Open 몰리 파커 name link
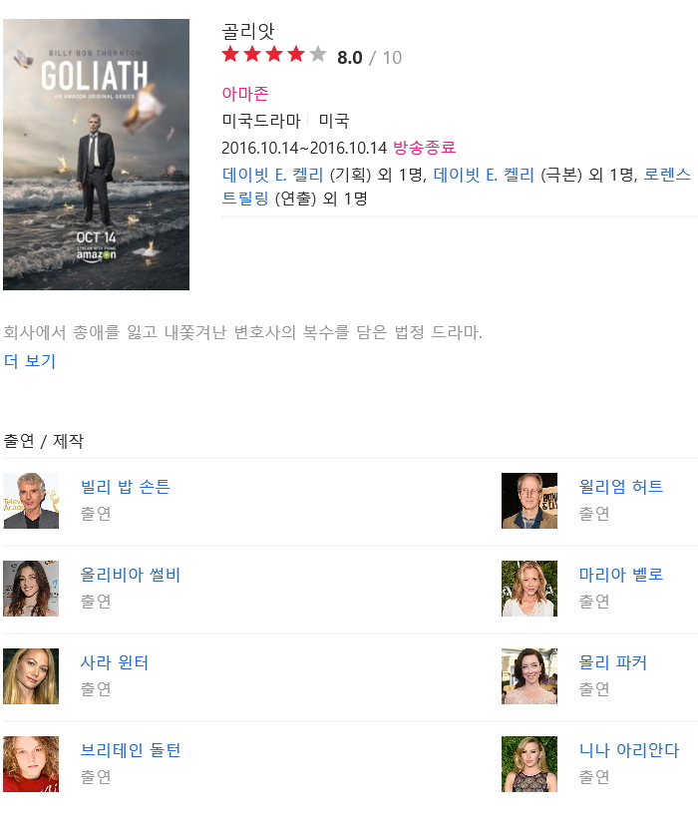The height and width of the screenshot is (832, 698). (612, 662)
